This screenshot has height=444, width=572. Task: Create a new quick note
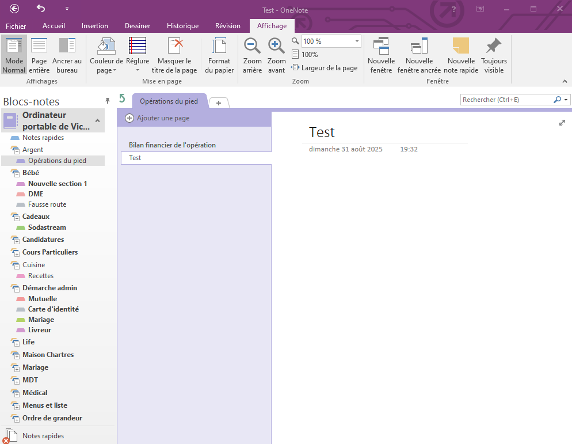[x=461, y=55]
